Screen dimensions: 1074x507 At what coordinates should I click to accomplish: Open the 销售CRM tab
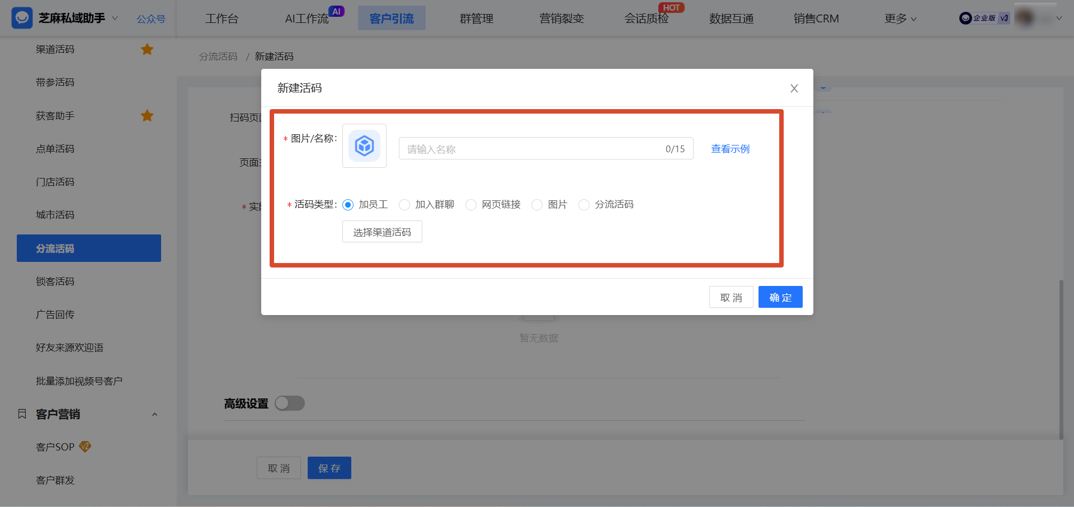[816, 18]
